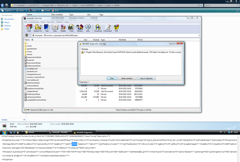Select the brush folder in archive
The height and width of the screenshot is (162, 240).
[x=29, y=46]
